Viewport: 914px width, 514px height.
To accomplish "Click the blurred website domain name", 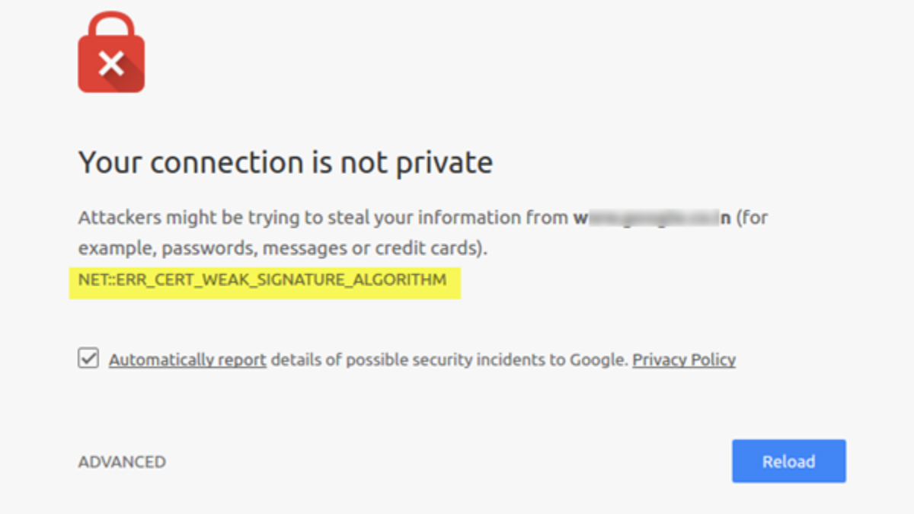I will coord(652,218).
